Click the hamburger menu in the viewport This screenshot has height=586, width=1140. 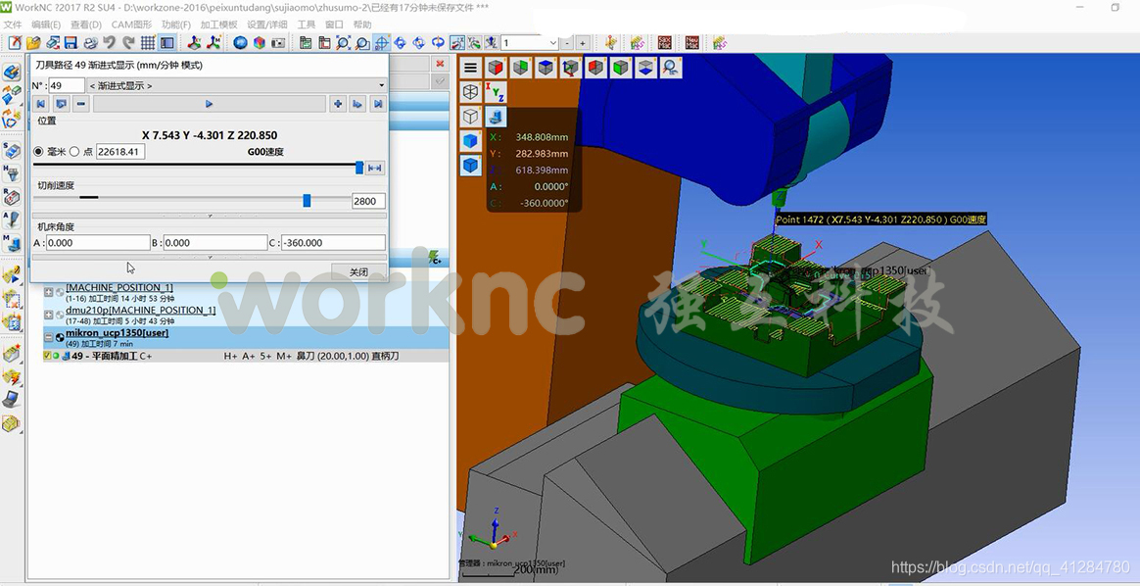point(471,68)
